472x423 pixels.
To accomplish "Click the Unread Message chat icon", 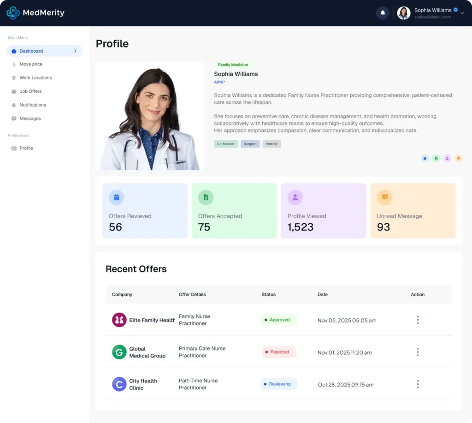I will pyautogui.click(x=384, y=197).
